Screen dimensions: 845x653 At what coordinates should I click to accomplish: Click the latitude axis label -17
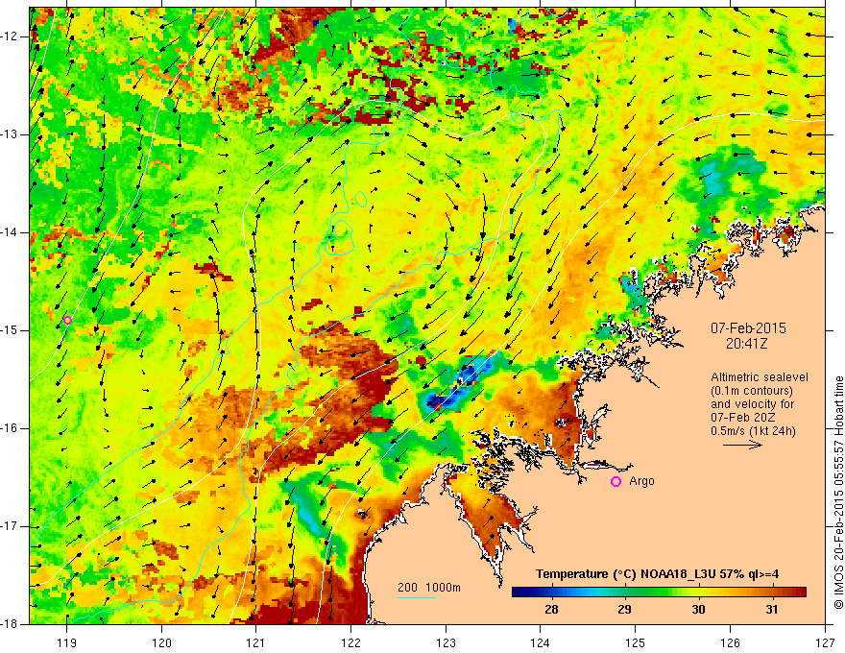point(11,526)
